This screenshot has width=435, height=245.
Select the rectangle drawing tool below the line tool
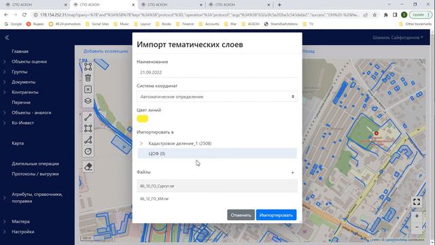click(x=88, y=129)
